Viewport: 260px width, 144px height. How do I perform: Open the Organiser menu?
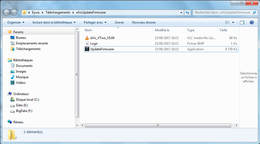click(16, 22)
